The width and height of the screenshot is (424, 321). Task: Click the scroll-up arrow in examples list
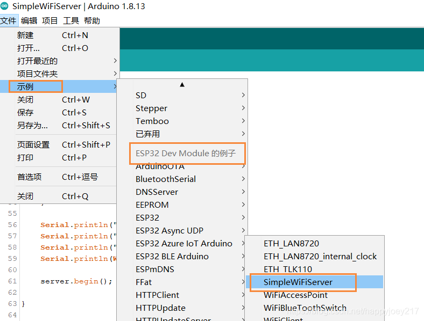pos(182,85)
